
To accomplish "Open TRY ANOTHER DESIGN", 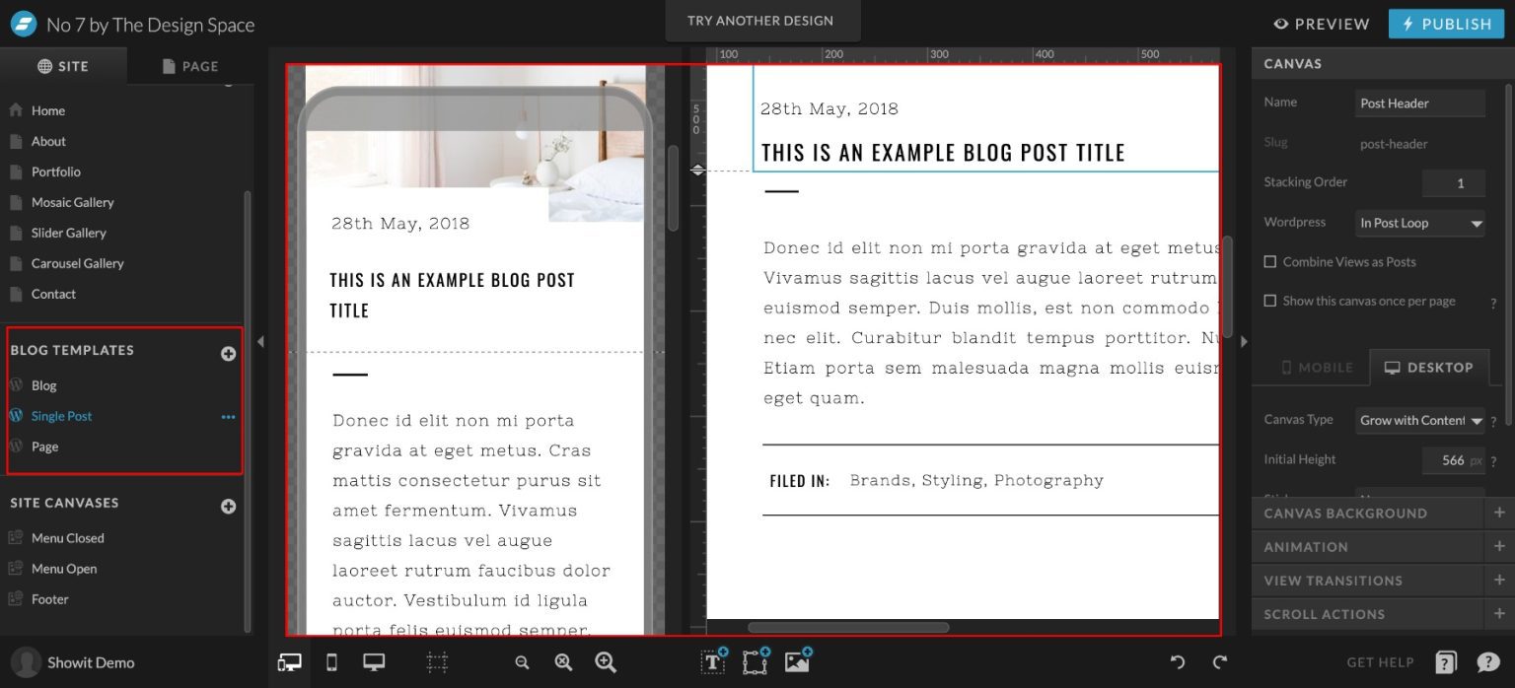I will pos(762,20).
